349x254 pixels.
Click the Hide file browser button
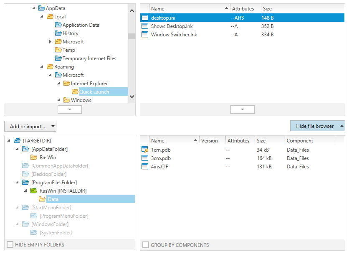tap(316, 126)
